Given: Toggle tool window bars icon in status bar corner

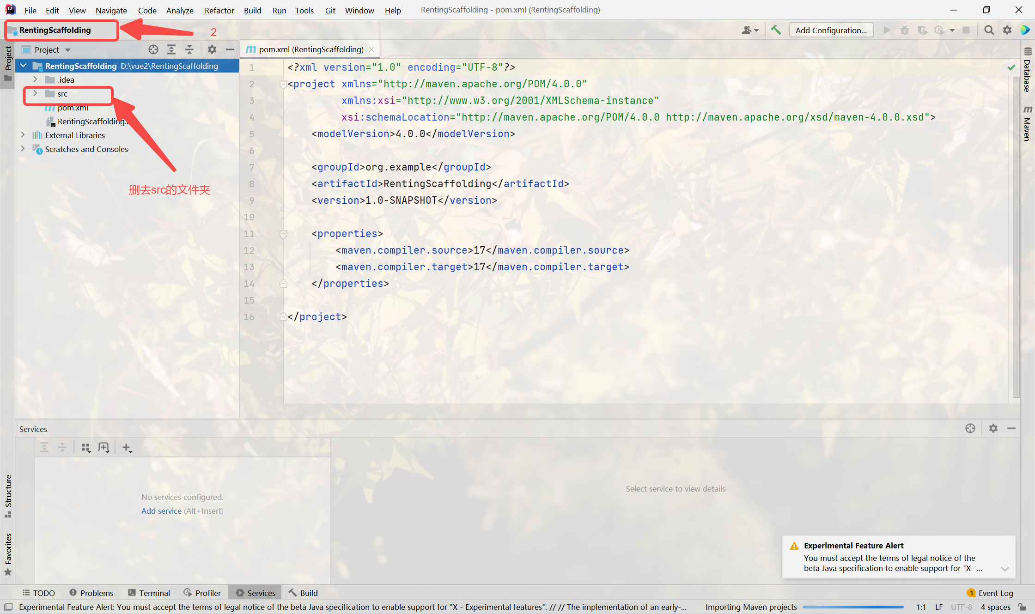Looking at the screenshot, I should 8,607.
